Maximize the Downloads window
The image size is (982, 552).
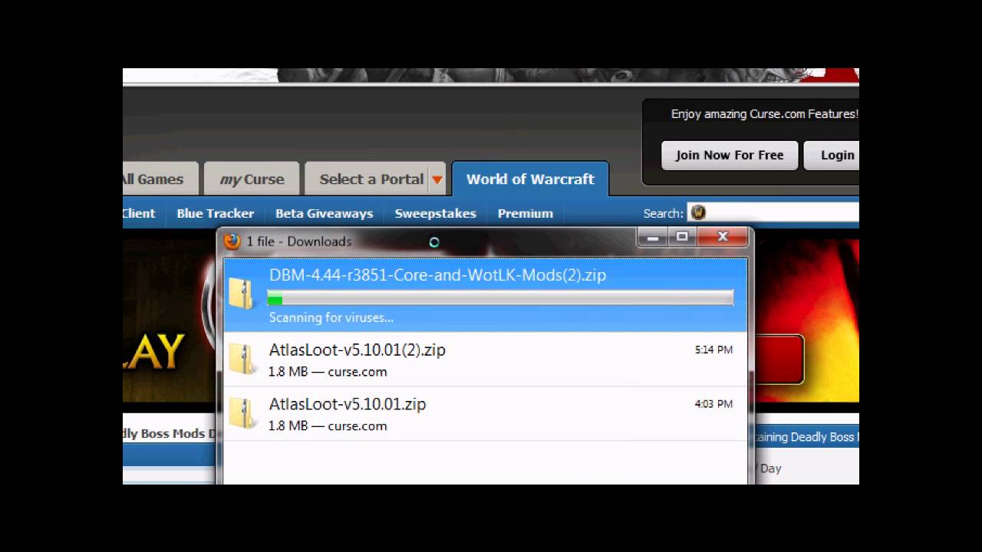click(x=682, y=237)
